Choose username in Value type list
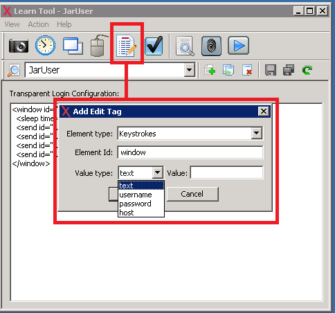 (141, 195)
